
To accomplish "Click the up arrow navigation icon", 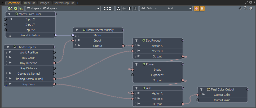I will [130, 8].
